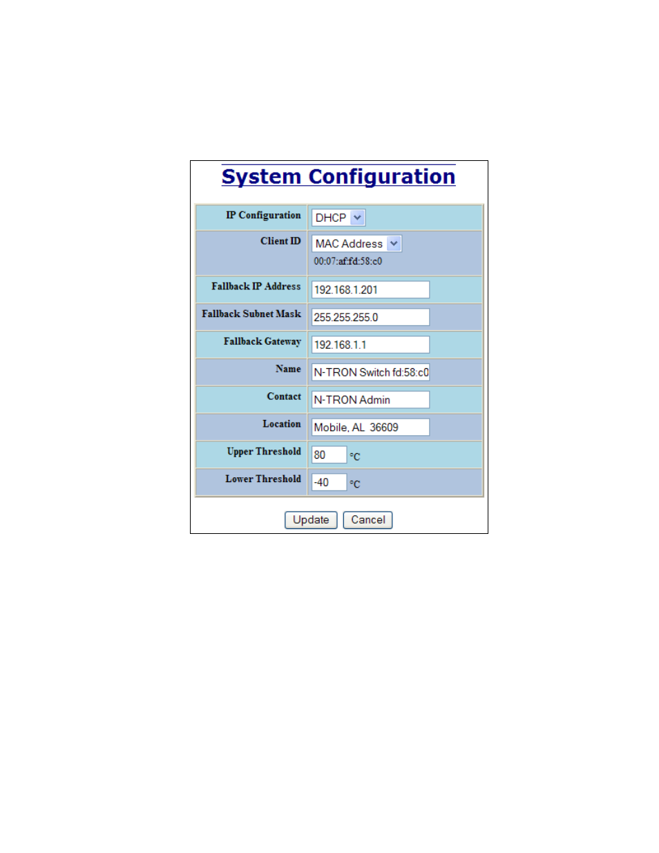Click the IP Configuration label

pyautogui.click(x=263, y=215)
